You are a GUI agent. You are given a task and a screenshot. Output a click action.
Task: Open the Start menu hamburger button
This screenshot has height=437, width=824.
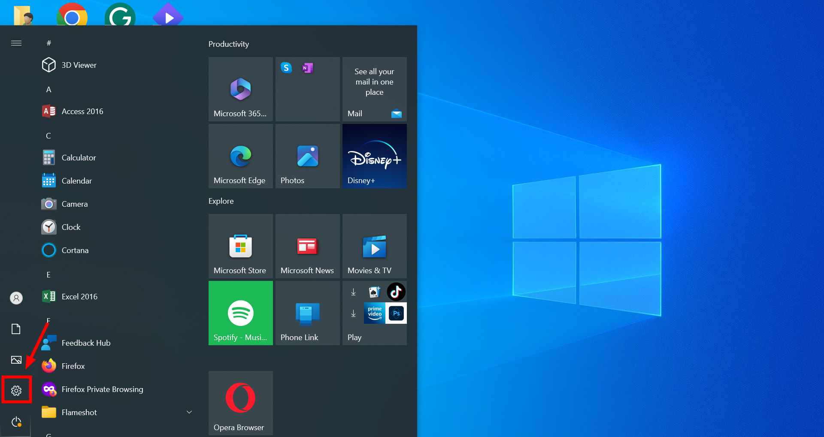click(16, 43)
